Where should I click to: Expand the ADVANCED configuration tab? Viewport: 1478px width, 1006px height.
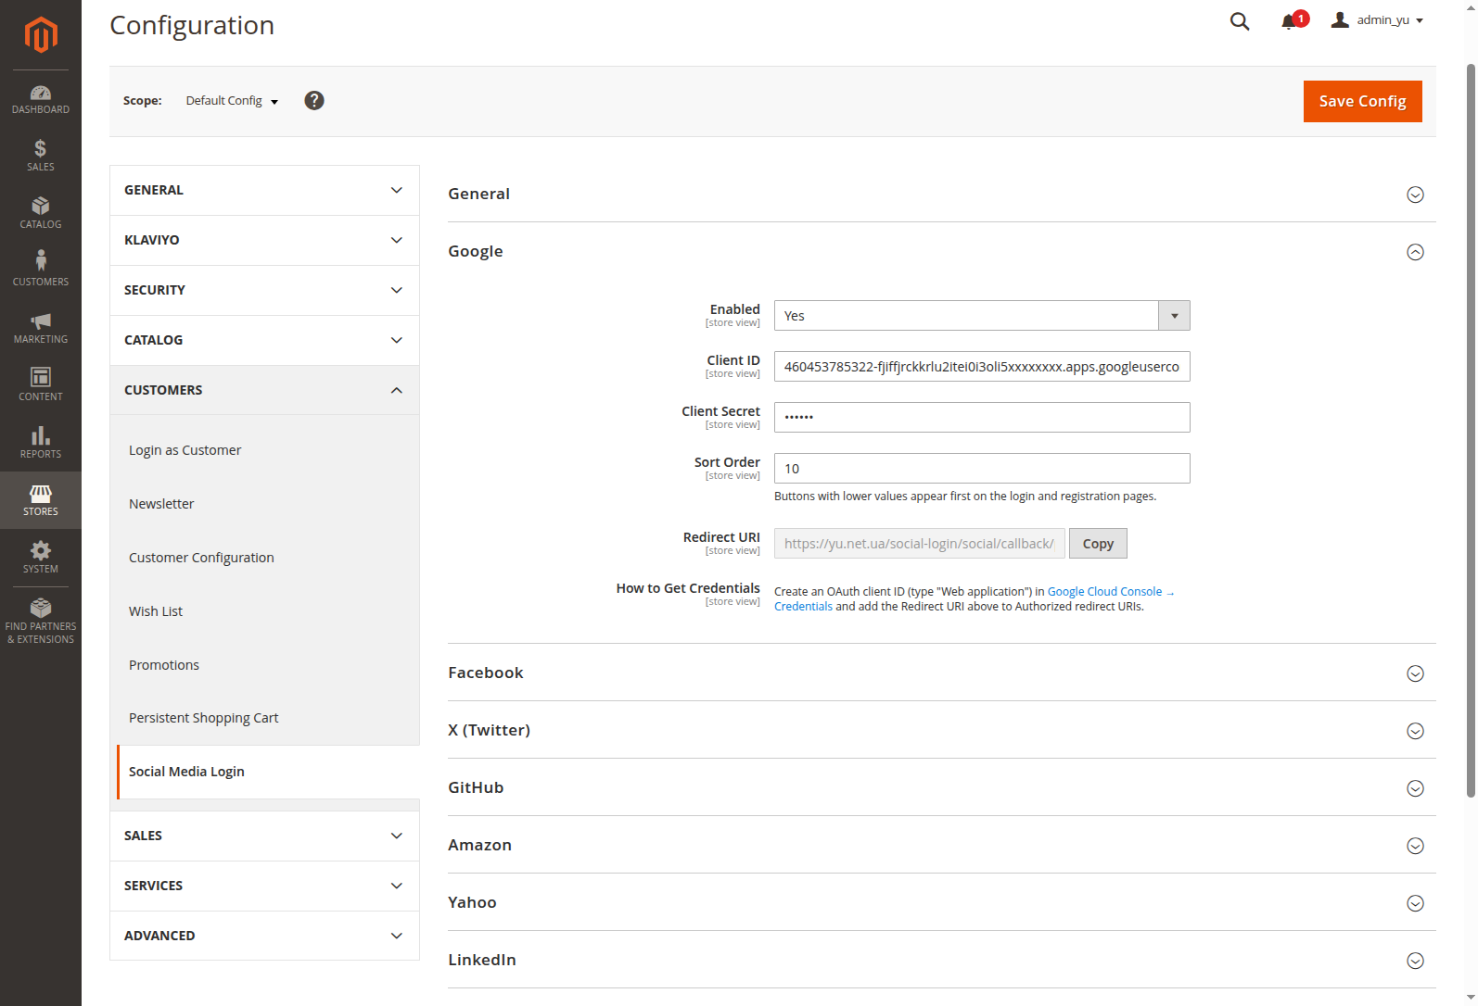[264, 936]
